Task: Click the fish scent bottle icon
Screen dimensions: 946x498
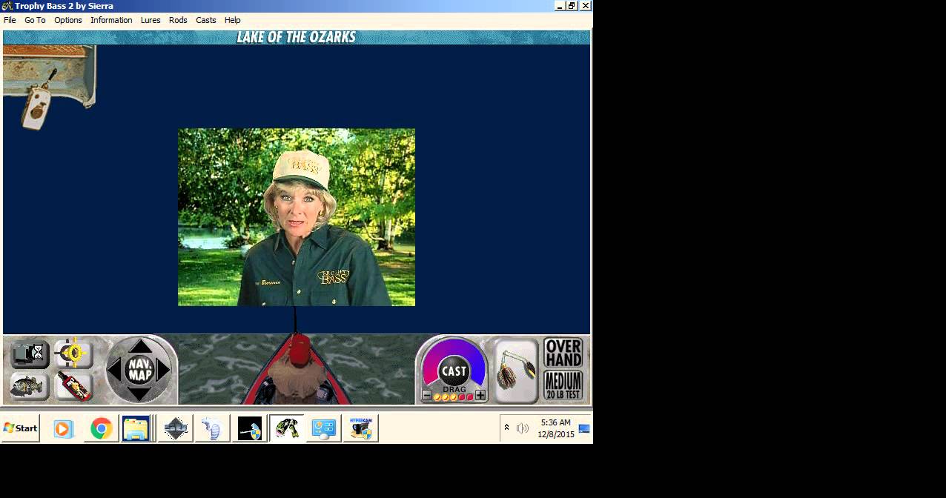Action: click(73, 386)
